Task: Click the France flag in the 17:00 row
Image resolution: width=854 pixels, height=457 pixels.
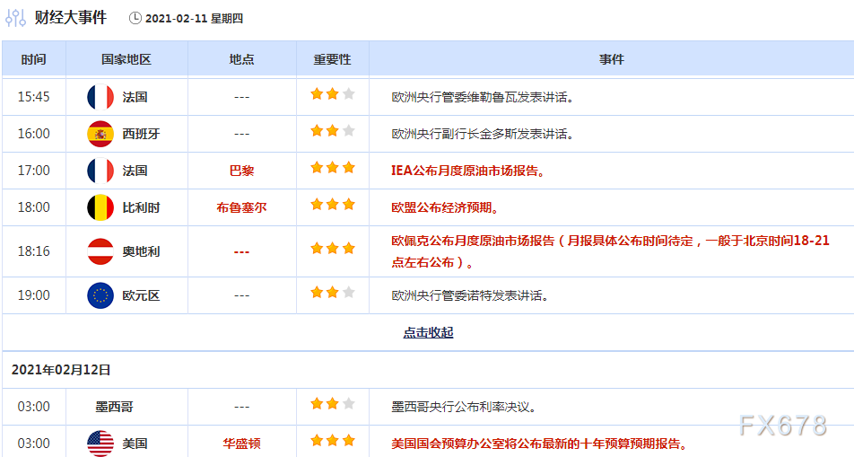Action: click(x=100, y=171)
